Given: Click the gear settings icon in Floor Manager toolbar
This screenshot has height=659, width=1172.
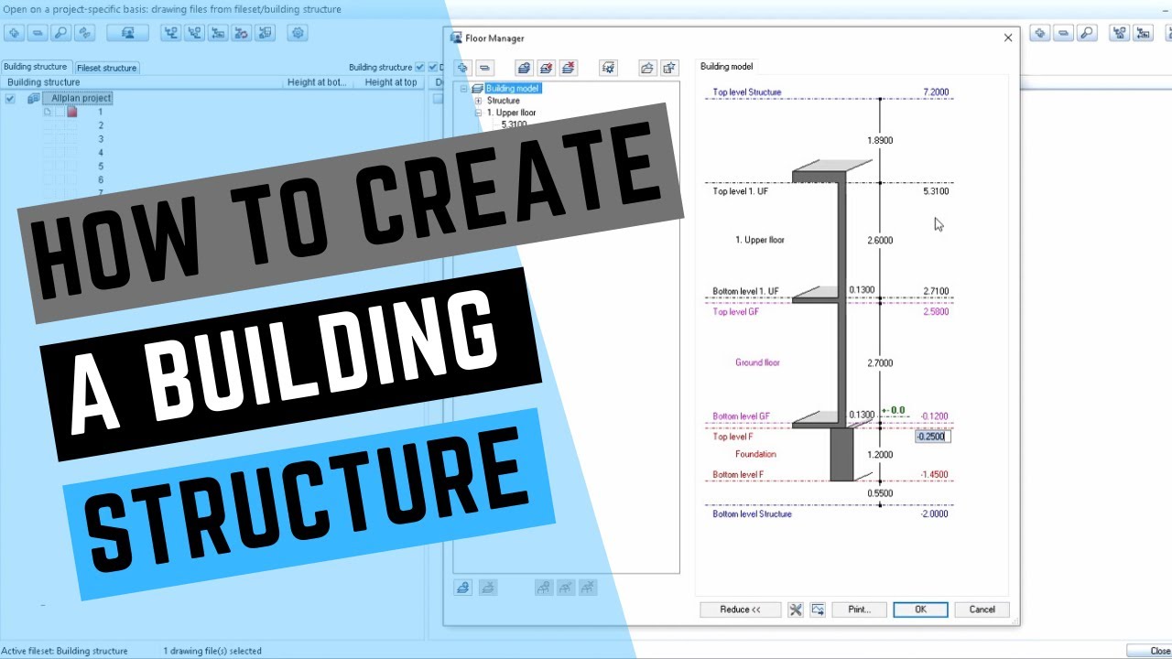Looking at the screenshot, I should click(609, 68).
